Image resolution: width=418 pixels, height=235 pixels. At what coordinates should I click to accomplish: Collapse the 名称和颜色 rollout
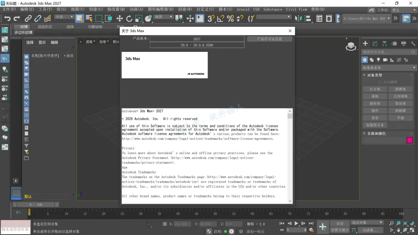376,133
